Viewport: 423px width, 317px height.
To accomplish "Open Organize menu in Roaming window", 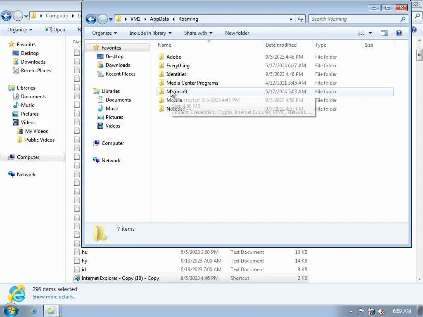I will [x=105, y=33].
